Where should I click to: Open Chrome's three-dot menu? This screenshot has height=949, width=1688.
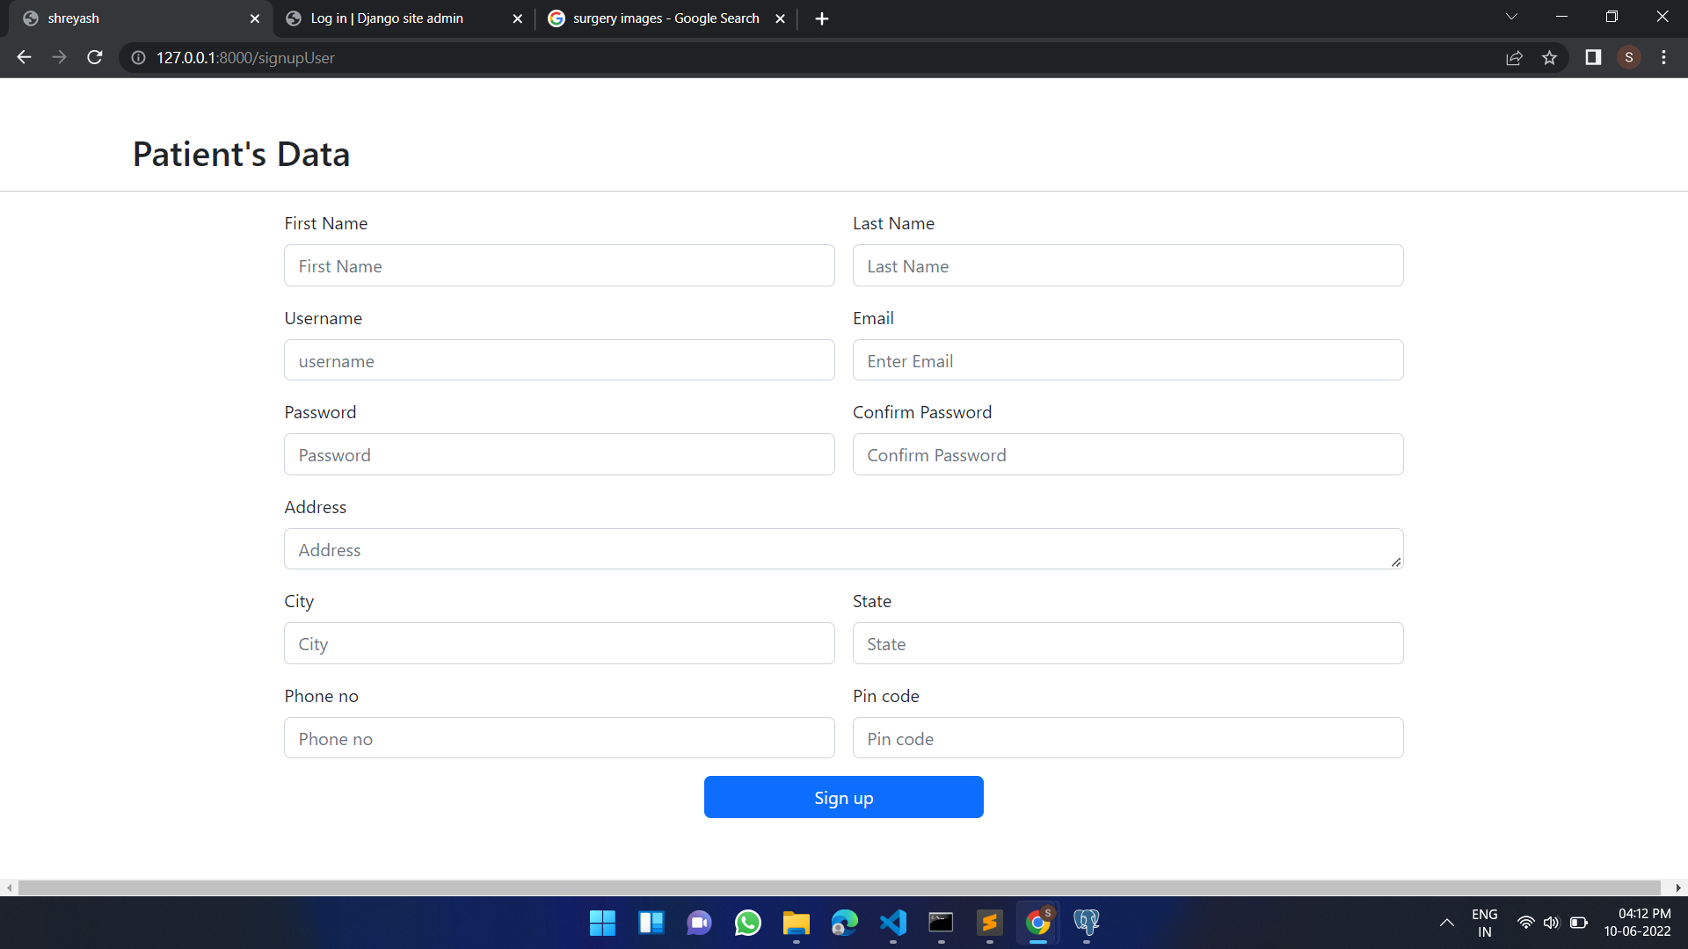pyautogui.click(x=1663, y=57)
